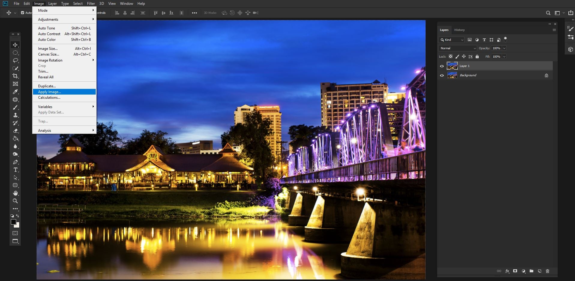This screenshot has width=575, height=281.
Task: Run the Apply Image command
Action: 49,92
